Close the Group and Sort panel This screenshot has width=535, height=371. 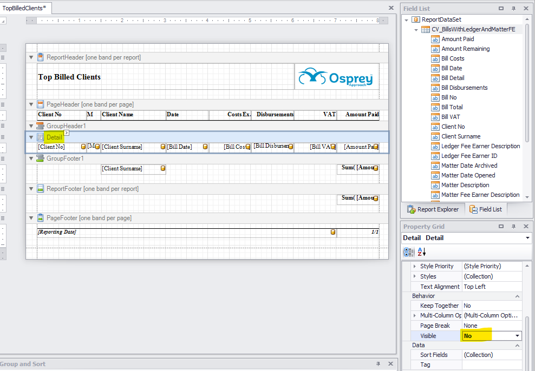pos(390,364)
